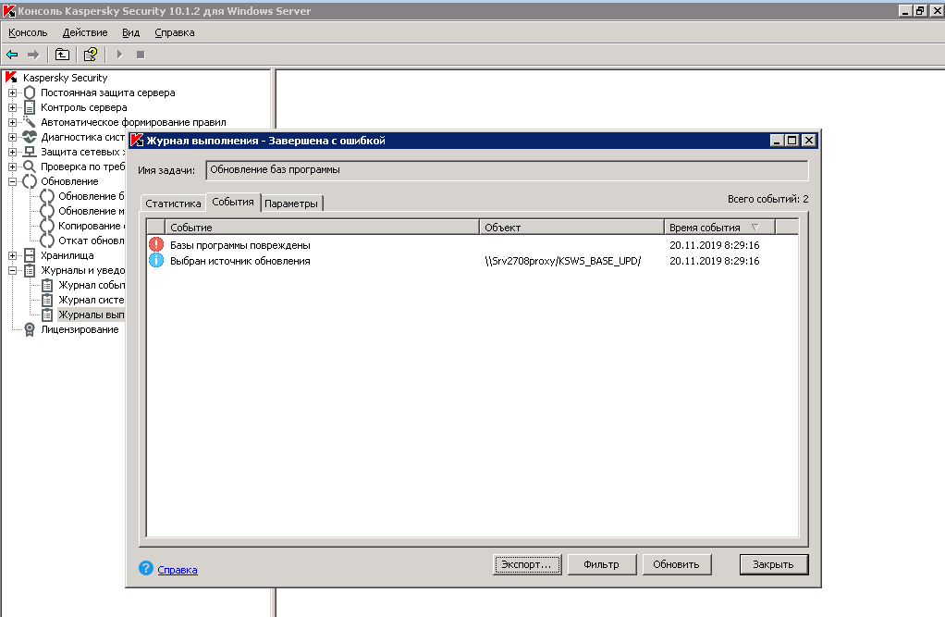Click the icon of Обновление б... subtask
The image size is (945, 617).
tap(47, 196)
